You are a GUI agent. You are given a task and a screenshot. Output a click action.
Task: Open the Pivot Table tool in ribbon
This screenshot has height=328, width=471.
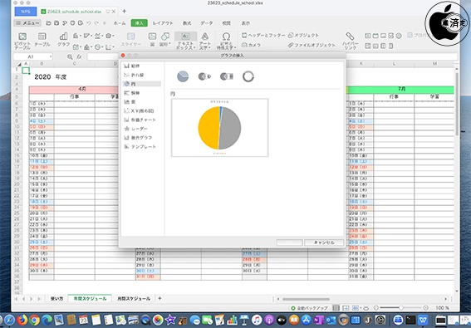coord(22,41)
